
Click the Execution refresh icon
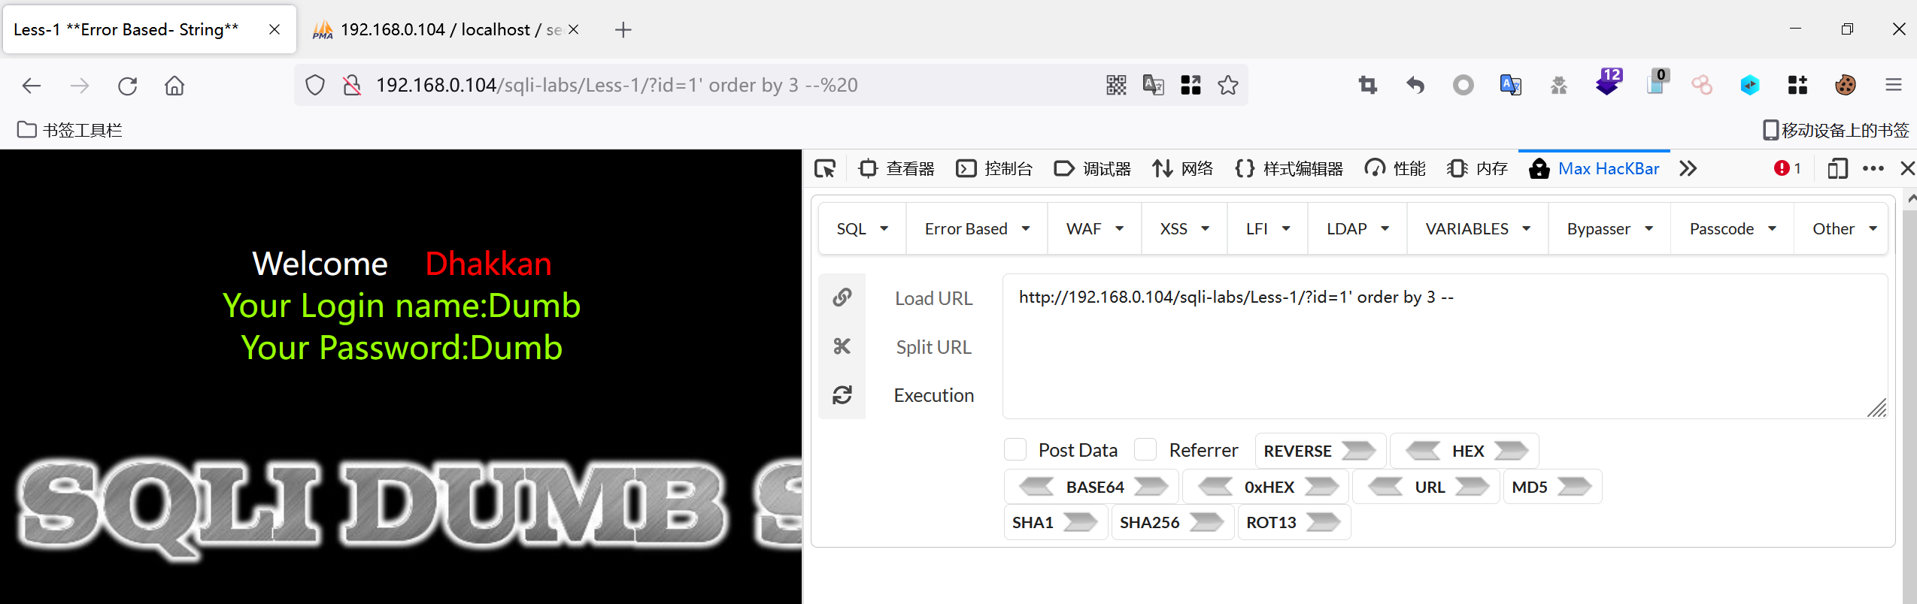[842, 395]
